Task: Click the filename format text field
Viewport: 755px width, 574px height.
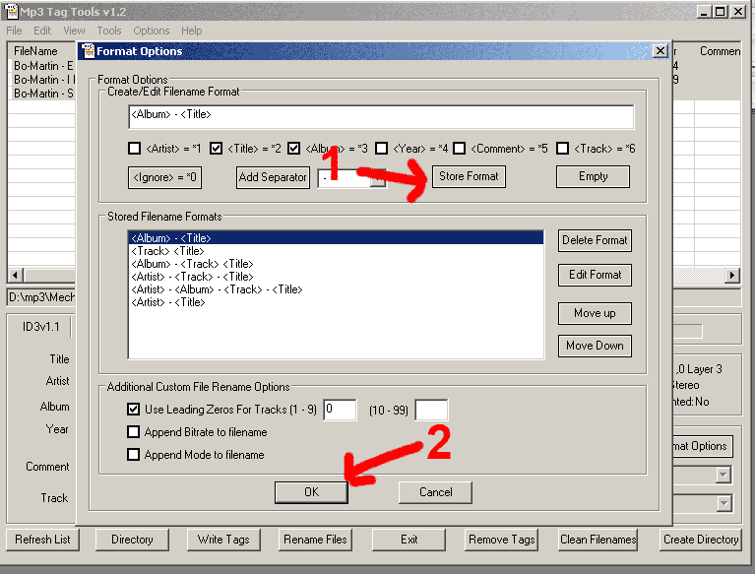Action: (381, 117)
